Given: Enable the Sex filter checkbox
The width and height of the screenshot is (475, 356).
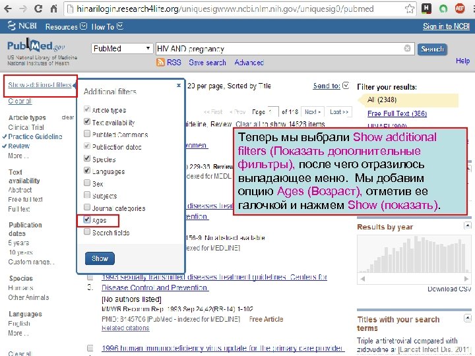Looking at the screenshot, I should pos(87,183).
